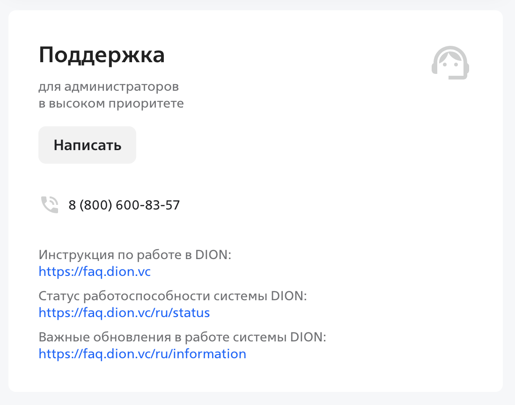Open the faq.dion.vc/ru/status link
515x405 pixels.
click(124, 312)
